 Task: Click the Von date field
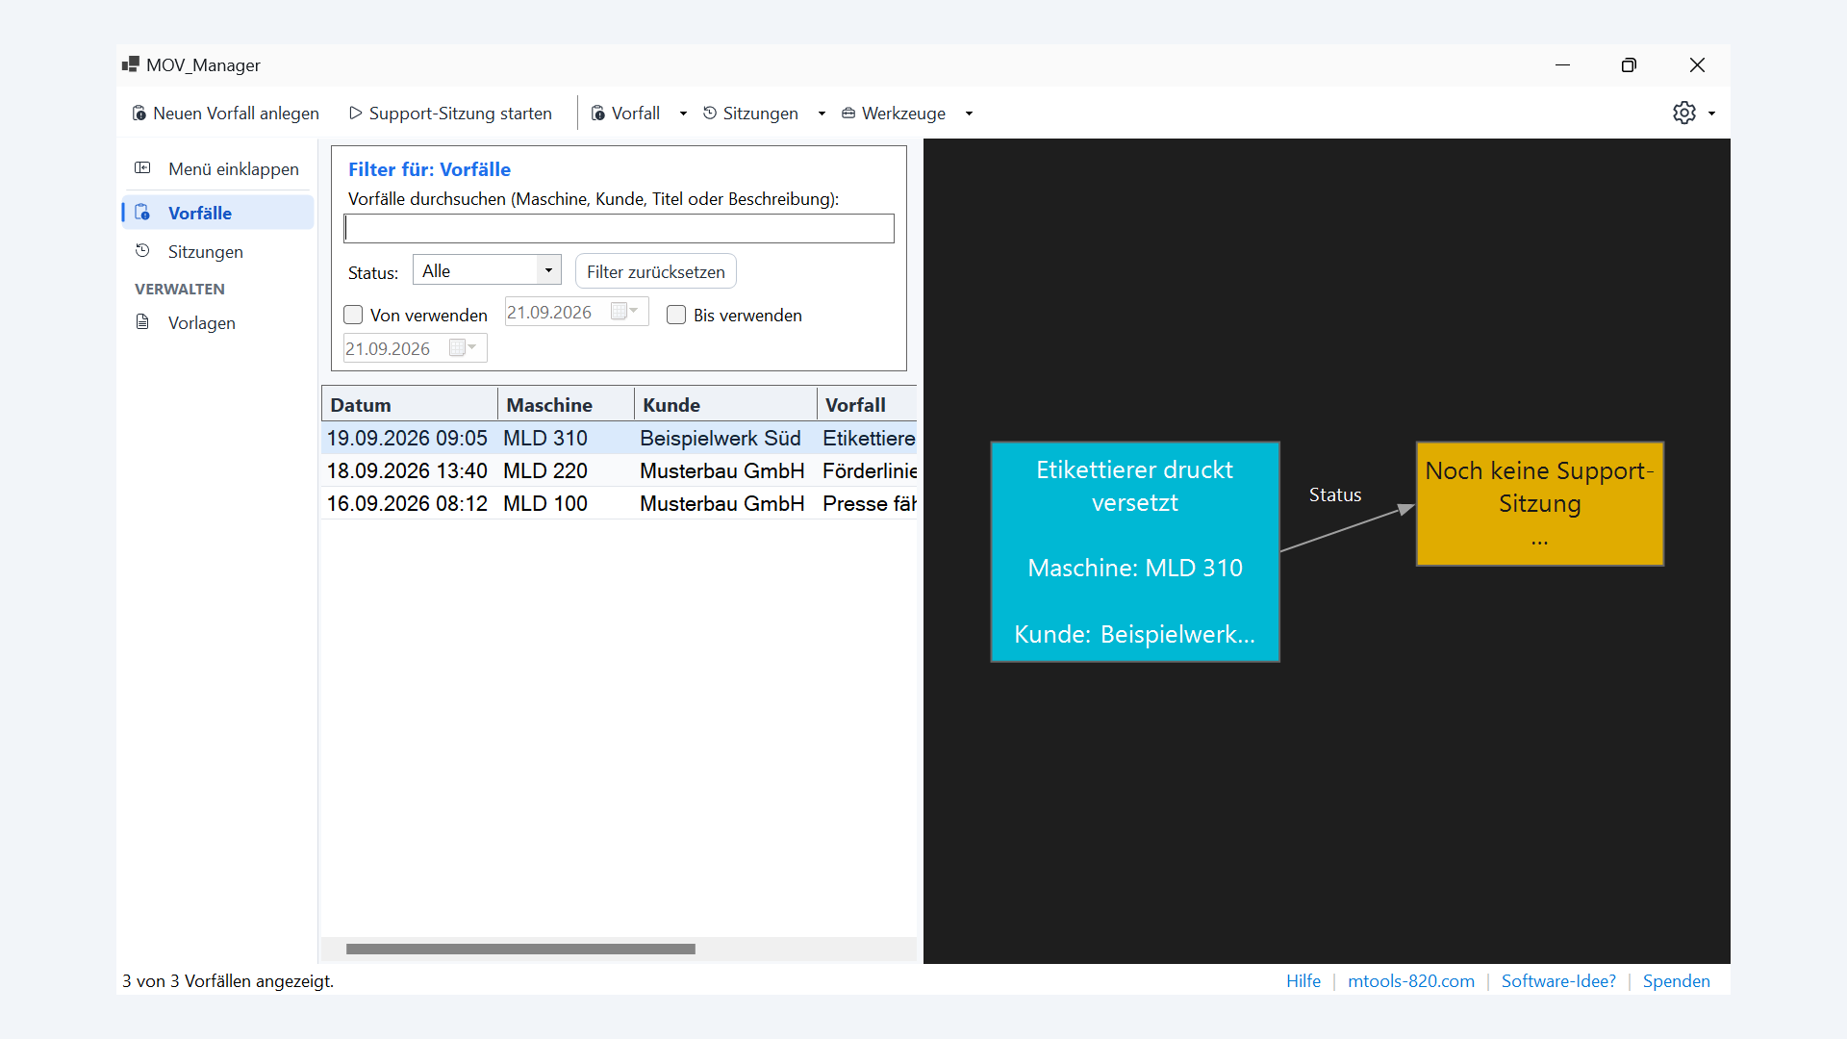(x=577, y=312)
